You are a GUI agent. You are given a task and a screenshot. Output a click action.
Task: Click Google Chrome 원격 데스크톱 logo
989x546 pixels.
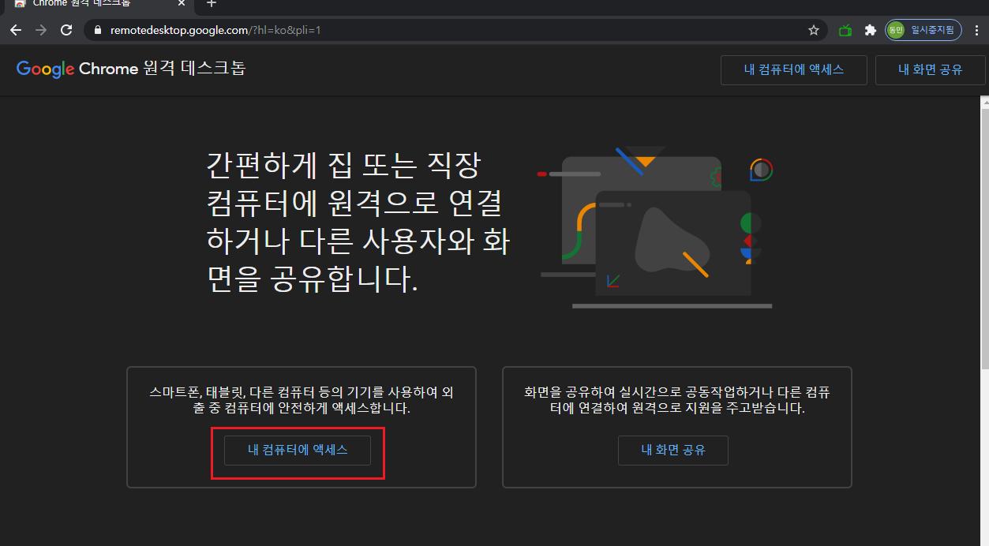click(x=131, y=69)
